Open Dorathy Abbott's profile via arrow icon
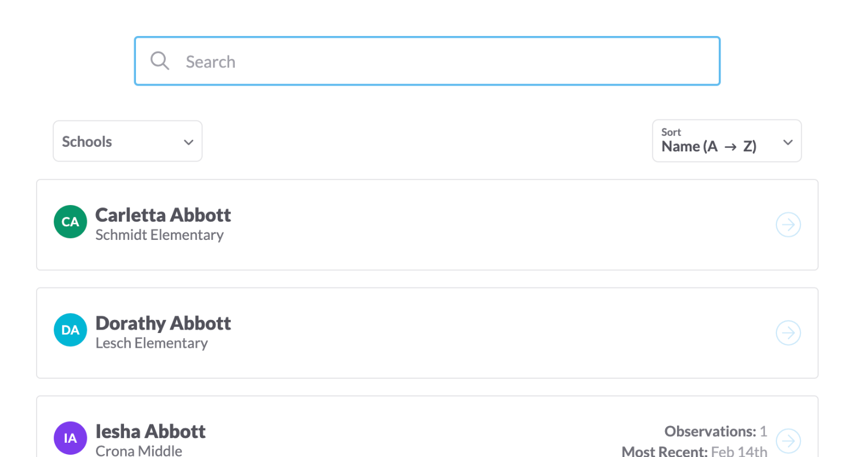The height and width of the screenshot is (457, 857). click(x=788, y=332)
